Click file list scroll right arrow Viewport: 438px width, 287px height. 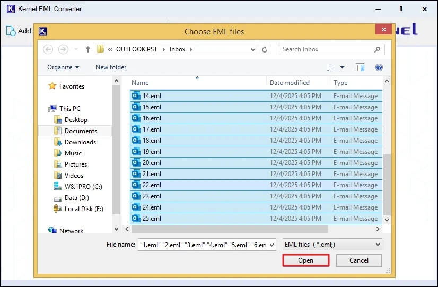378,229
